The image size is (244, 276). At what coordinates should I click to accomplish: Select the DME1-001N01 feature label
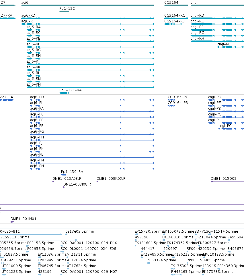pyautogui.click(x=24, y=219)
